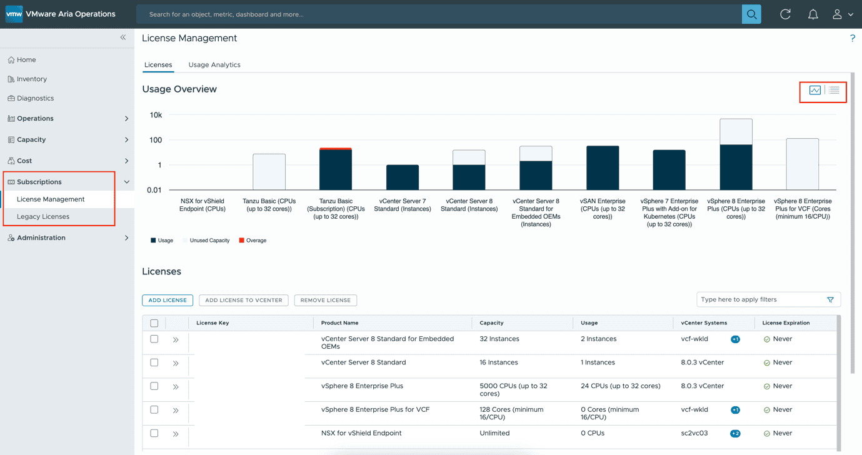This screenshot has height=455, width=862.
Task: Click the search magnifier icon
Action: pyautogui.click(x=751, y=14)
